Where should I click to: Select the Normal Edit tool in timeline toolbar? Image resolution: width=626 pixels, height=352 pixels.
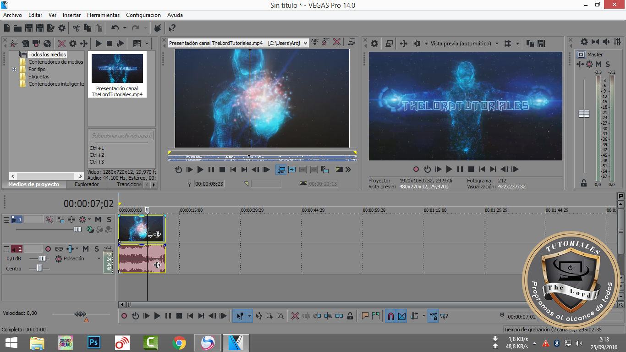click(x=238, y=316)
